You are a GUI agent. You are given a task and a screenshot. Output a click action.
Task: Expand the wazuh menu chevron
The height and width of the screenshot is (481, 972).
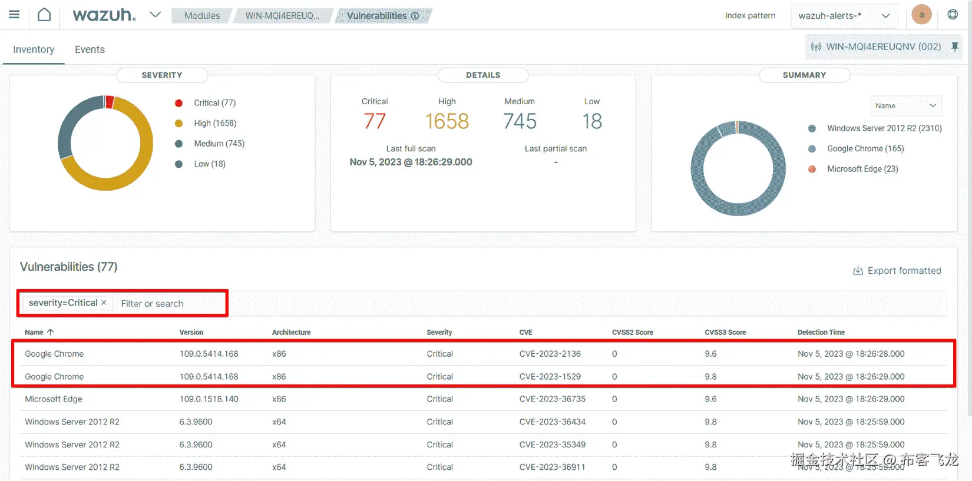pos(155,15)
